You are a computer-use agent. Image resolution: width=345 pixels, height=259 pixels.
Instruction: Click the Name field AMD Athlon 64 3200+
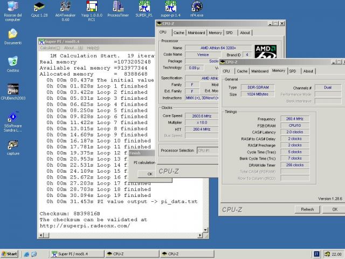218,48
